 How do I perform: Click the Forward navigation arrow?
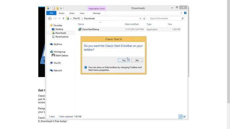coord(55,18)
